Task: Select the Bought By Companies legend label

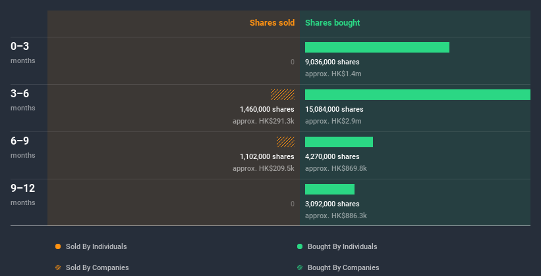Action: click(x=343, y=267)
